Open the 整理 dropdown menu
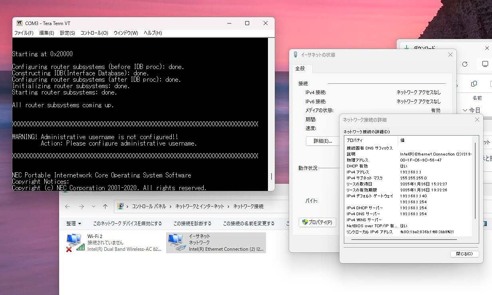The image size is (492, 295). [x=74, y=224]
